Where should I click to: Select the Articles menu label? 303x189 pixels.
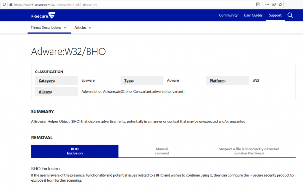point(80,28)
